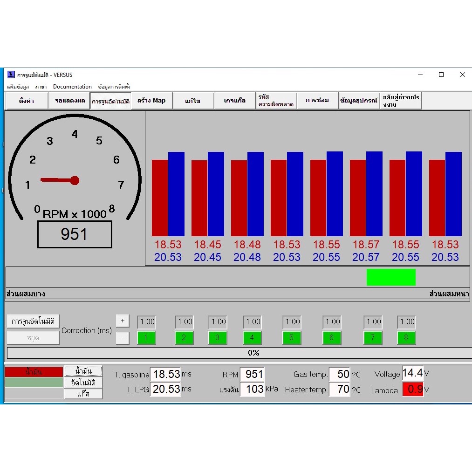Open the รหัสความผิดพลาด tab
The width and height of the screenshot is (472, 472).
(x=276, y=101)
